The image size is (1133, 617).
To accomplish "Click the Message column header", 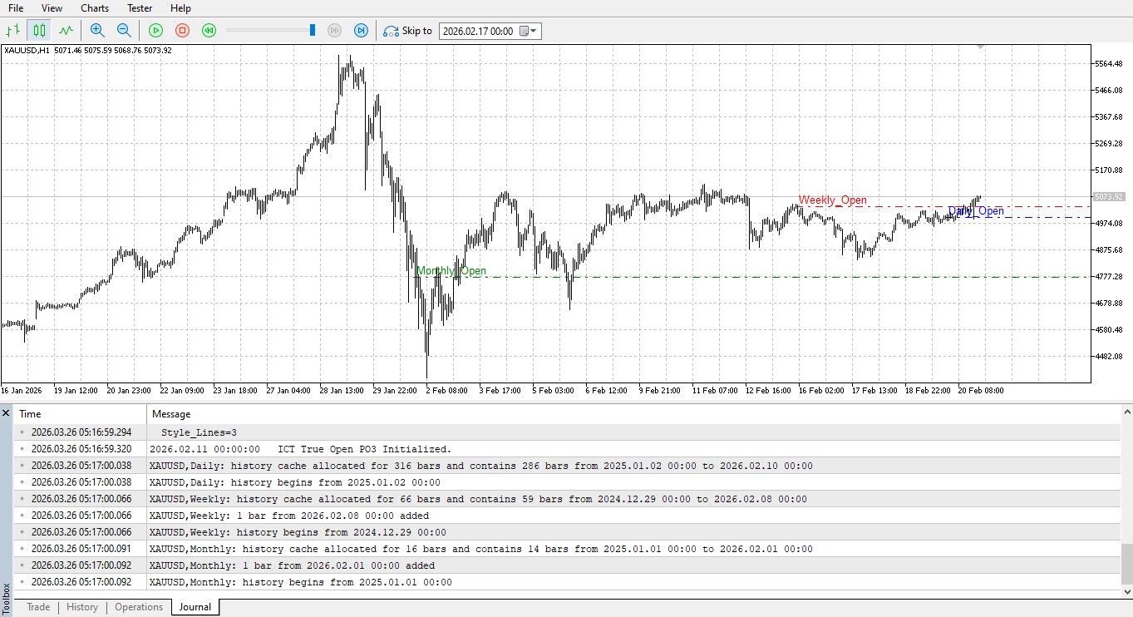I will click(633, 414).
